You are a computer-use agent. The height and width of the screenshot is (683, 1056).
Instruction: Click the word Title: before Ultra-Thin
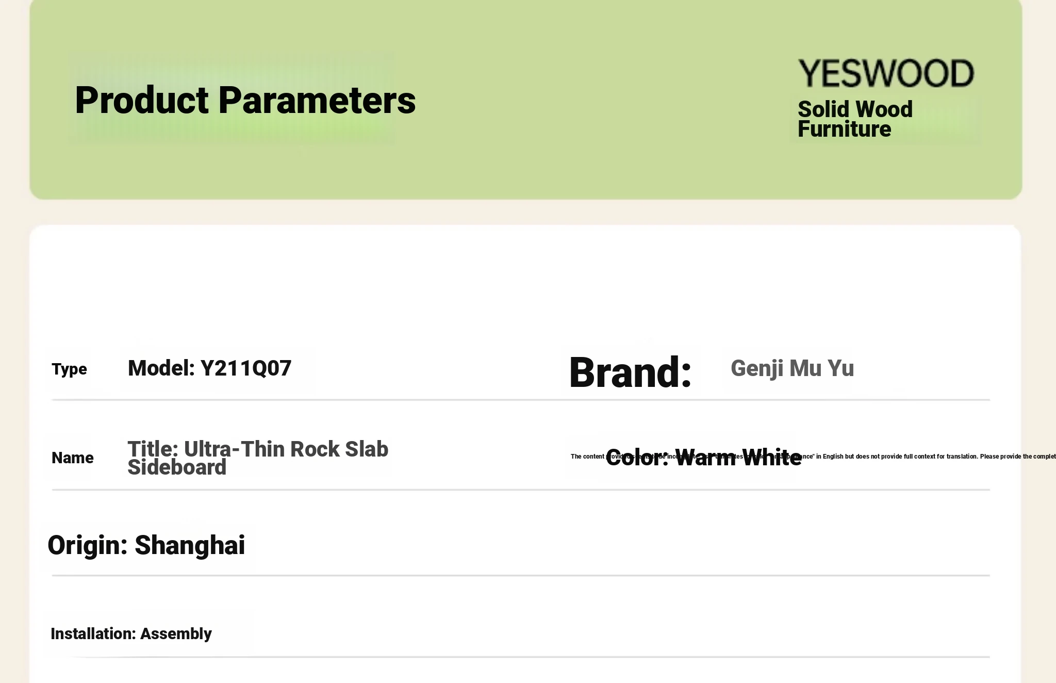tap(153, 449)
